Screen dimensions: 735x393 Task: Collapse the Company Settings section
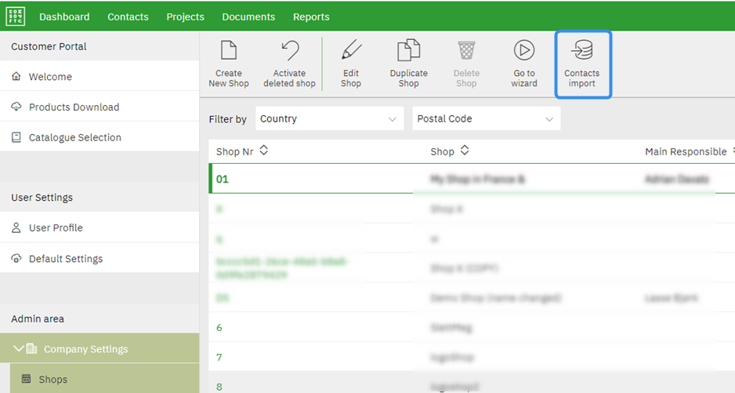point(19,349)
